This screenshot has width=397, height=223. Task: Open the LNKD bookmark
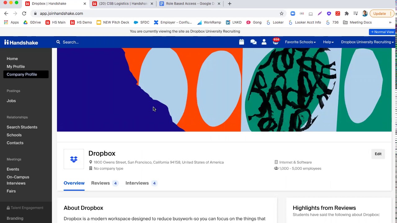coord(234,22)
